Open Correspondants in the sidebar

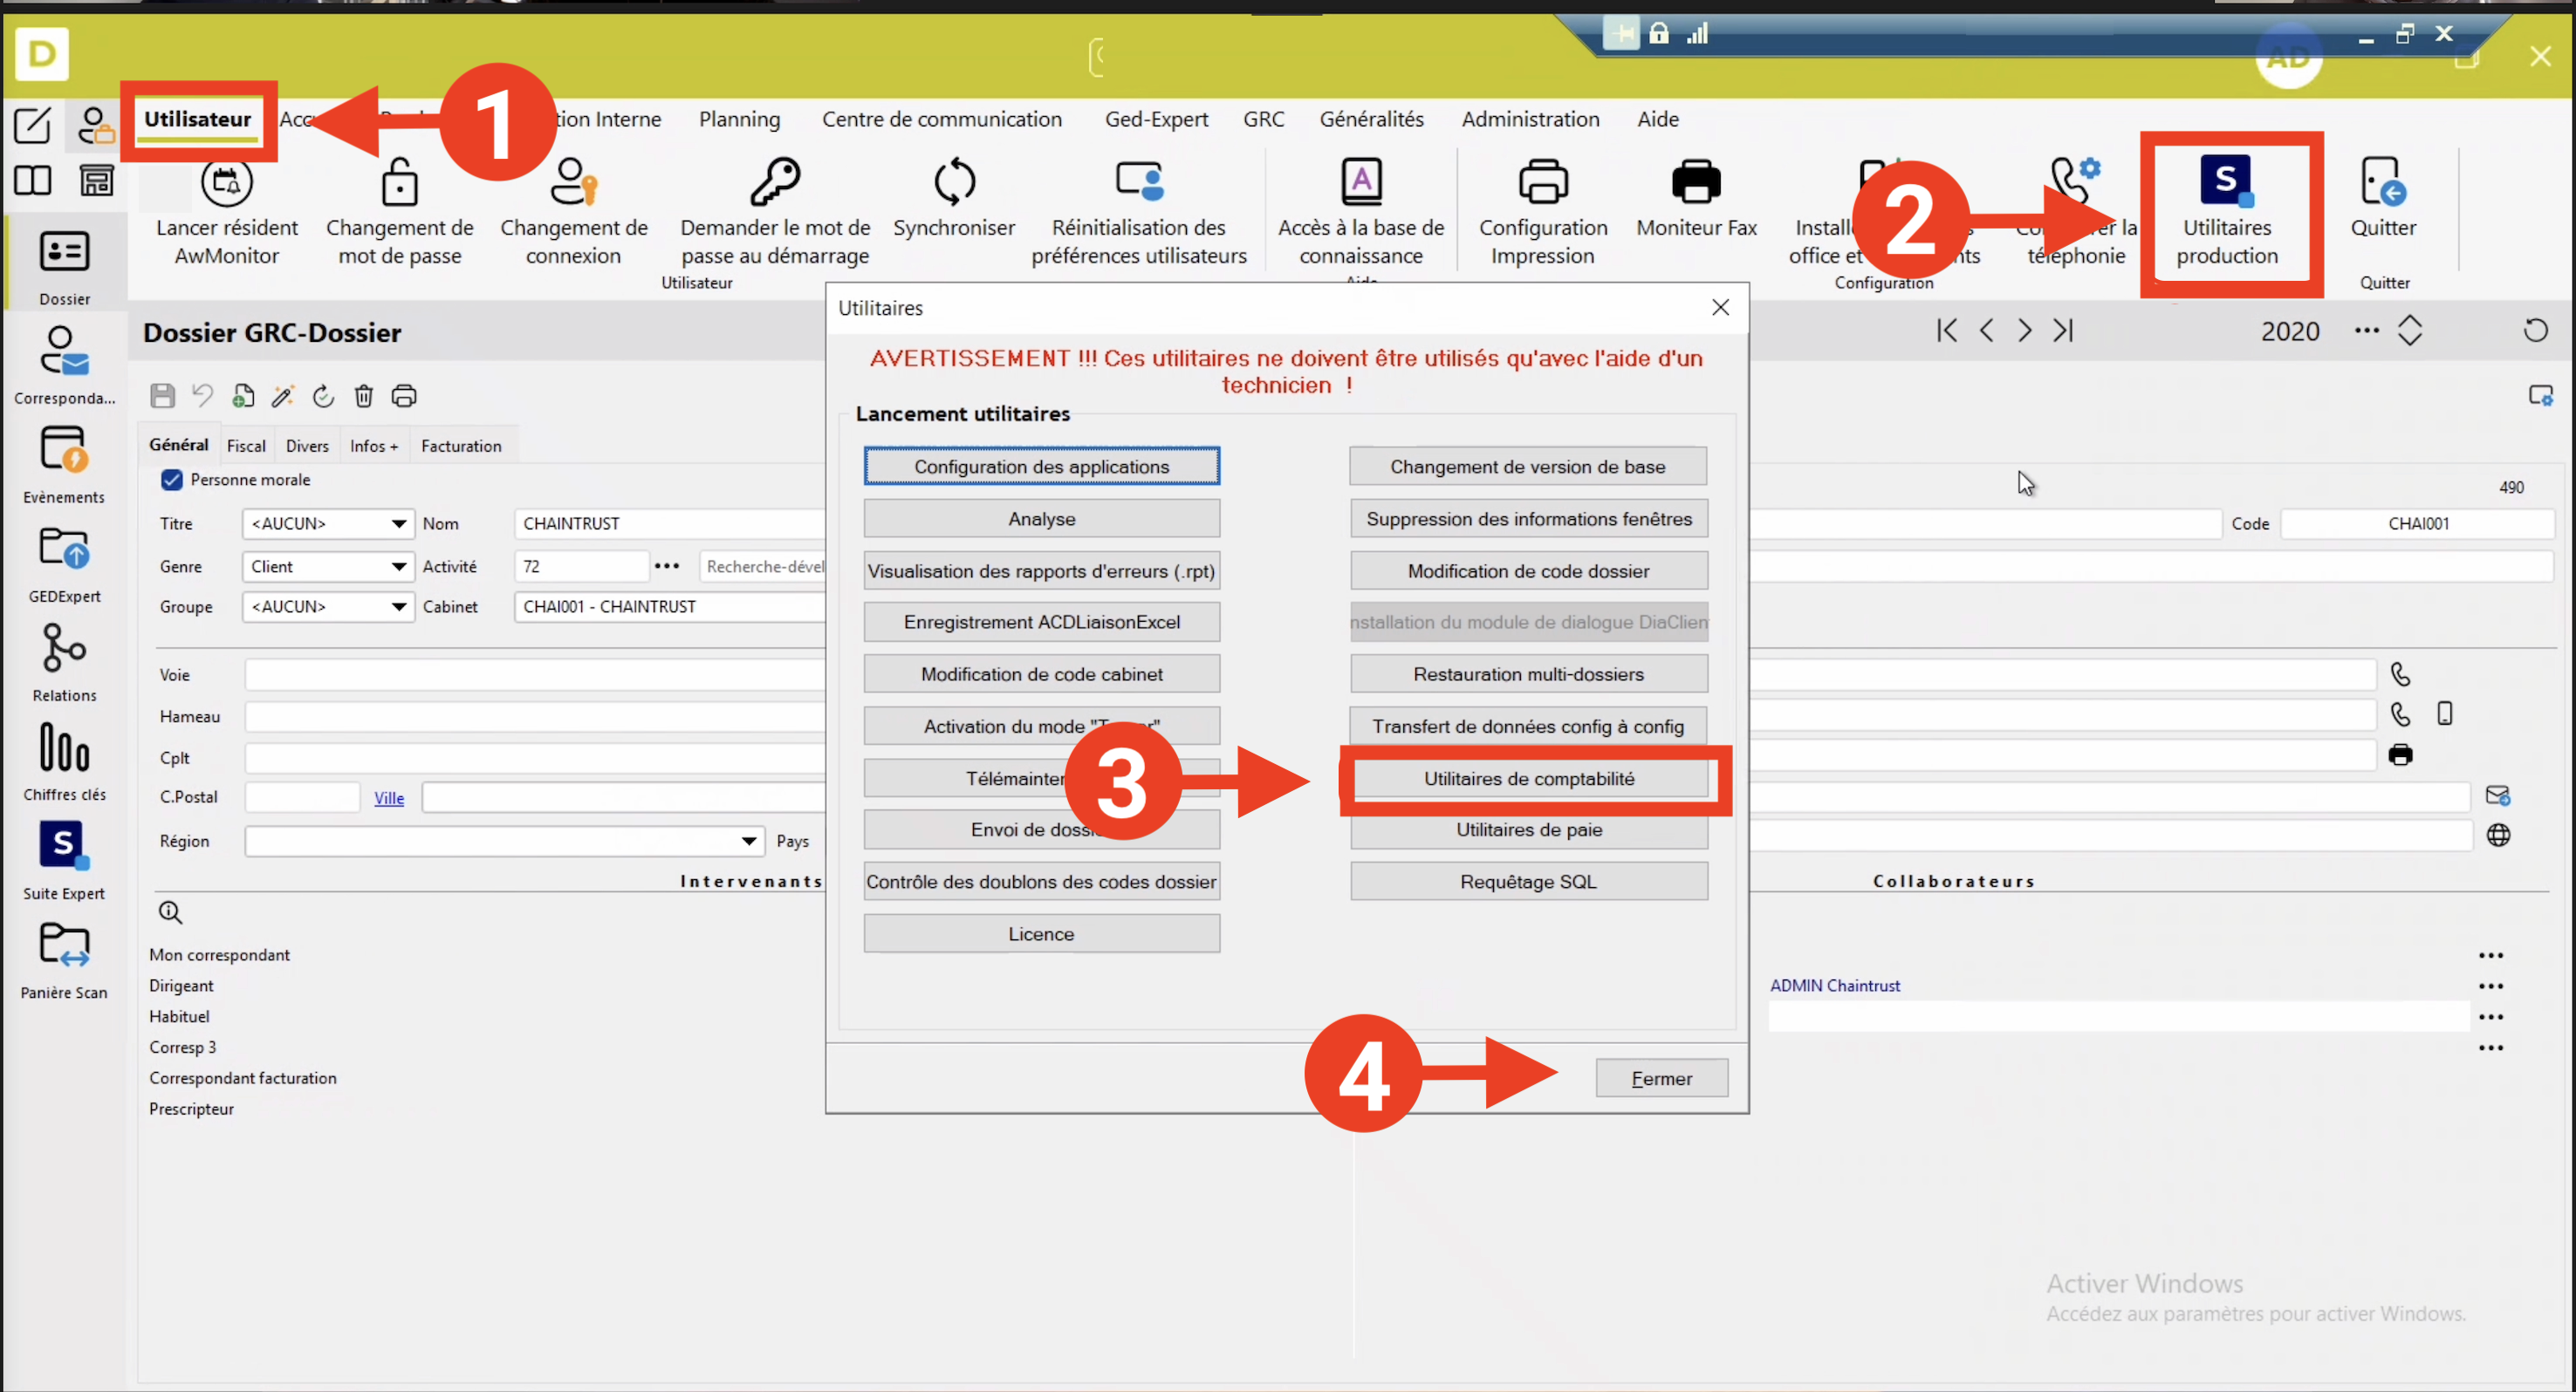click(64, 365)
